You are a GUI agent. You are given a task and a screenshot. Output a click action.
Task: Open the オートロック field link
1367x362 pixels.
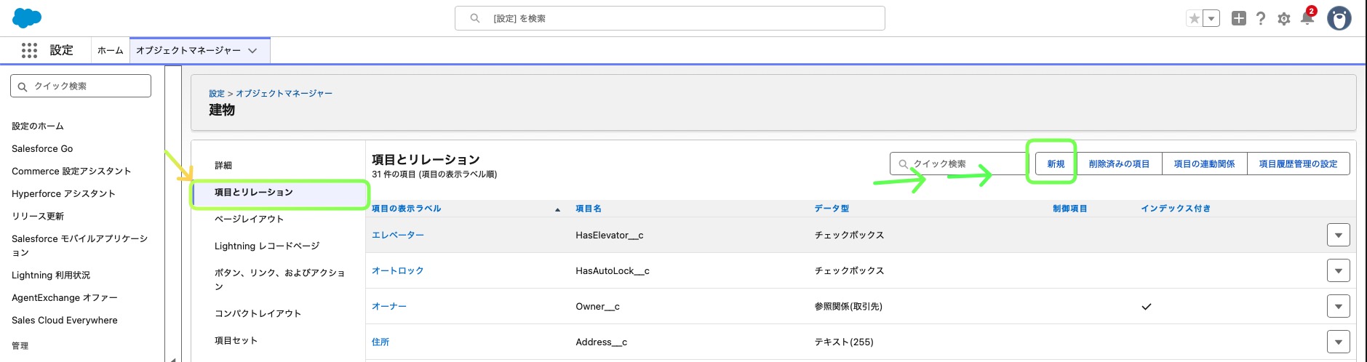tap(397, 270)
